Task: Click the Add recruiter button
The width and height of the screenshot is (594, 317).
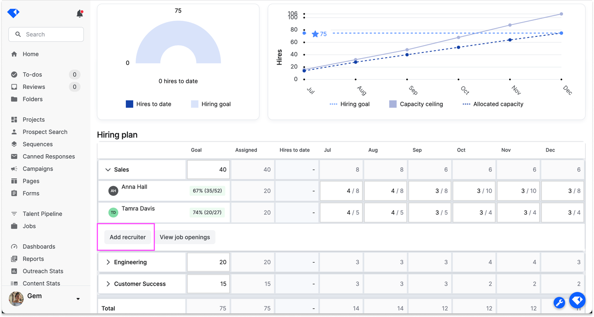Action: tap(128, 237)
